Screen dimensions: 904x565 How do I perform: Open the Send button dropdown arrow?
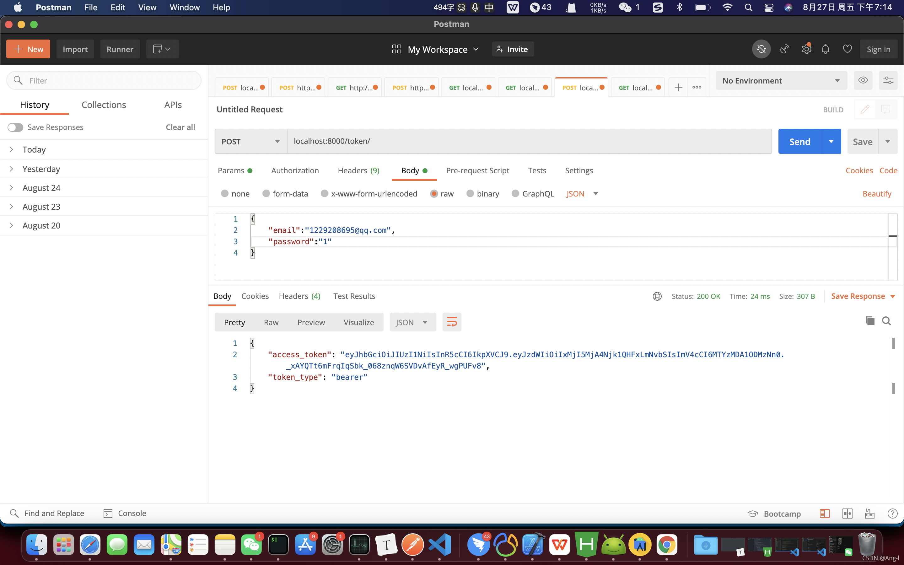pyautogui.click(x=831, y=141)
